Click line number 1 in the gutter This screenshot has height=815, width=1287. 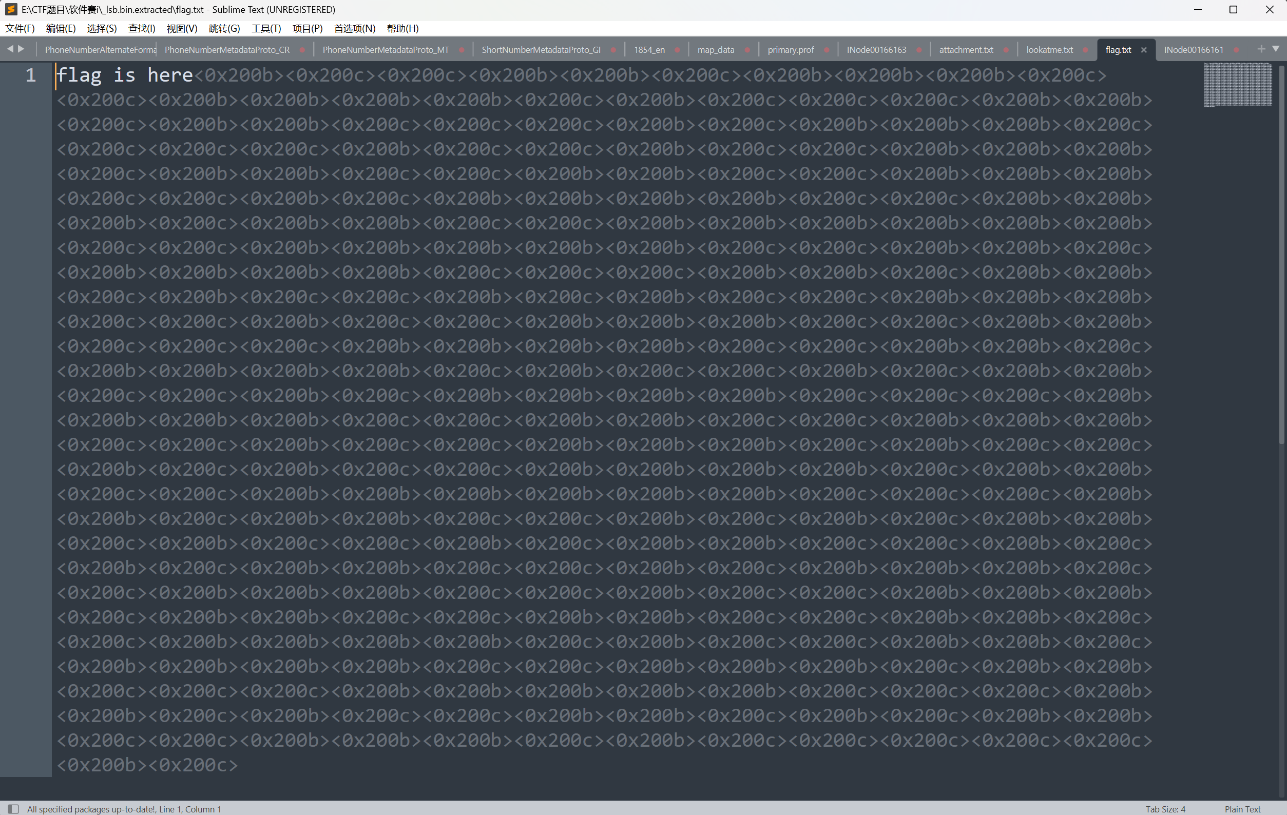click(30, 75)
